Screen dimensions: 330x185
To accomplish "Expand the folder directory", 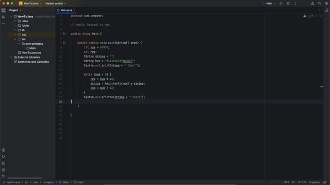I will click(15, 26).
